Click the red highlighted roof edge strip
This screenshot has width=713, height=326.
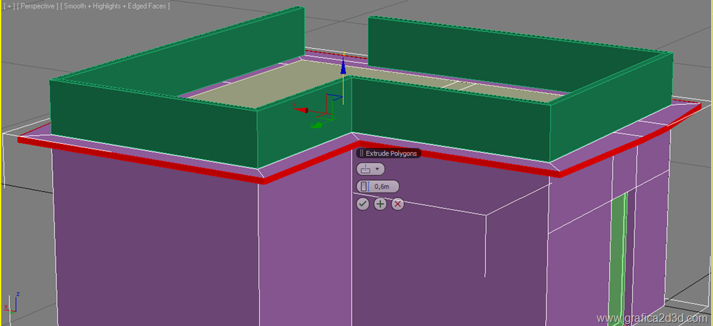point(139,158)
